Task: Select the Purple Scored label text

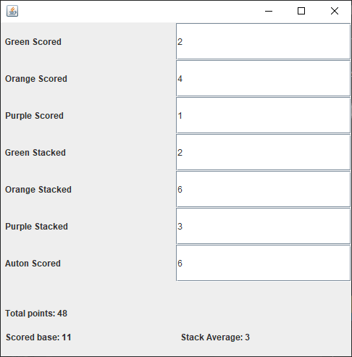Action: 34,116
